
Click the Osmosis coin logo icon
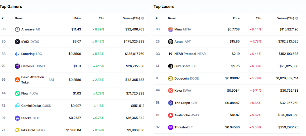[x=17, y=66]
